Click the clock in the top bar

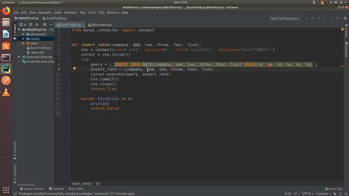(x=180, y=2)
